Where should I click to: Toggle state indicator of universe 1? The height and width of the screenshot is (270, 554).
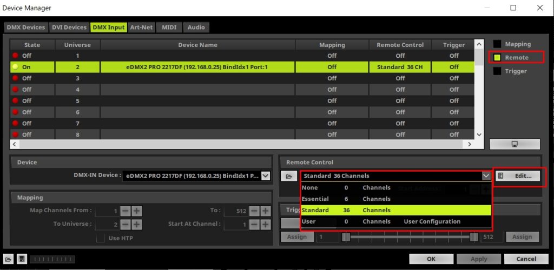[x=15, y=56]
